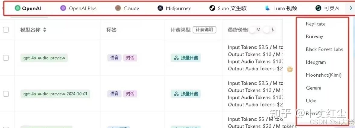The height and width of the screenshot is (128, 355).
Task: Click the 对话 tag in gpt-4o-audio-preview-2024-10-01 row
Action: coord(130,94)
